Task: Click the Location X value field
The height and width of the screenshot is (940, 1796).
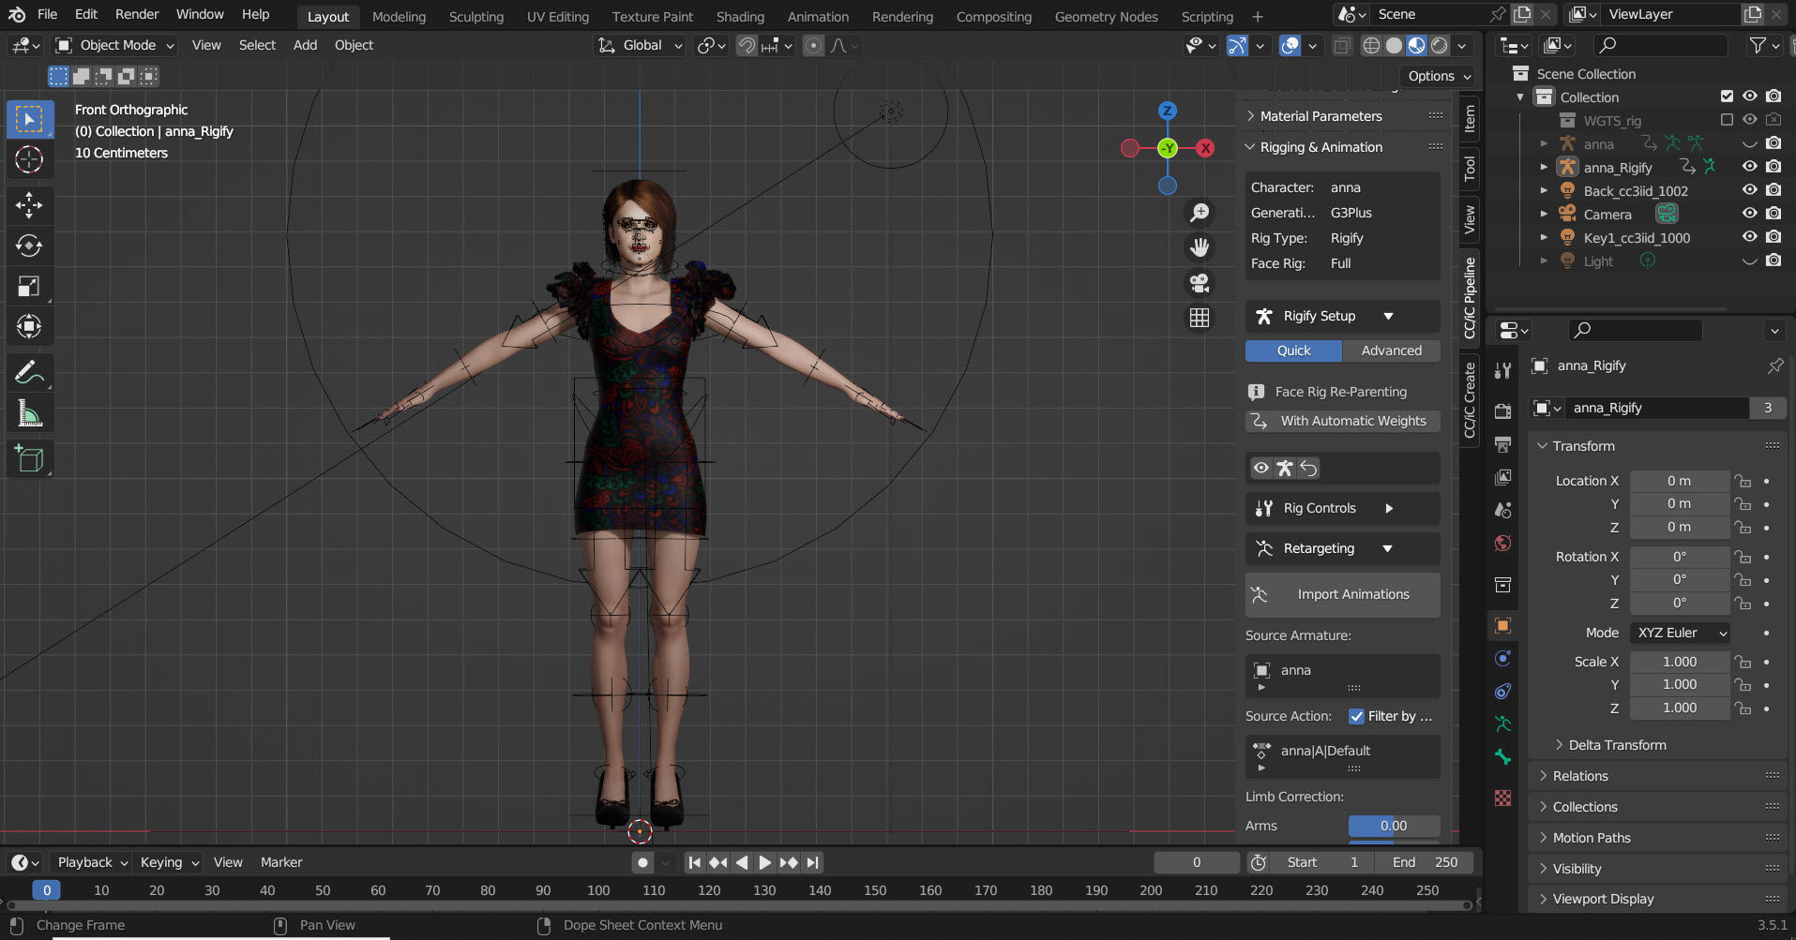Action: pos(1679,481)
